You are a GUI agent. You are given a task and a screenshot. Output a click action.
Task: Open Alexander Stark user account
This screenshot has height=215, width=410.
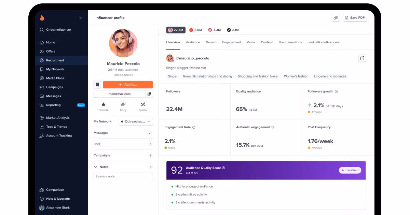tap(55, 207)
